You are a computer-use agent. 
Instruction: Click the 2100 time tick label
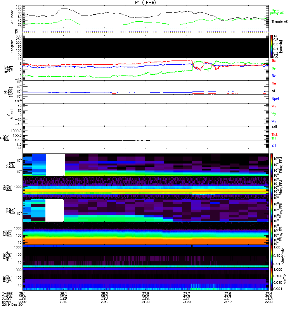point(146,302)
